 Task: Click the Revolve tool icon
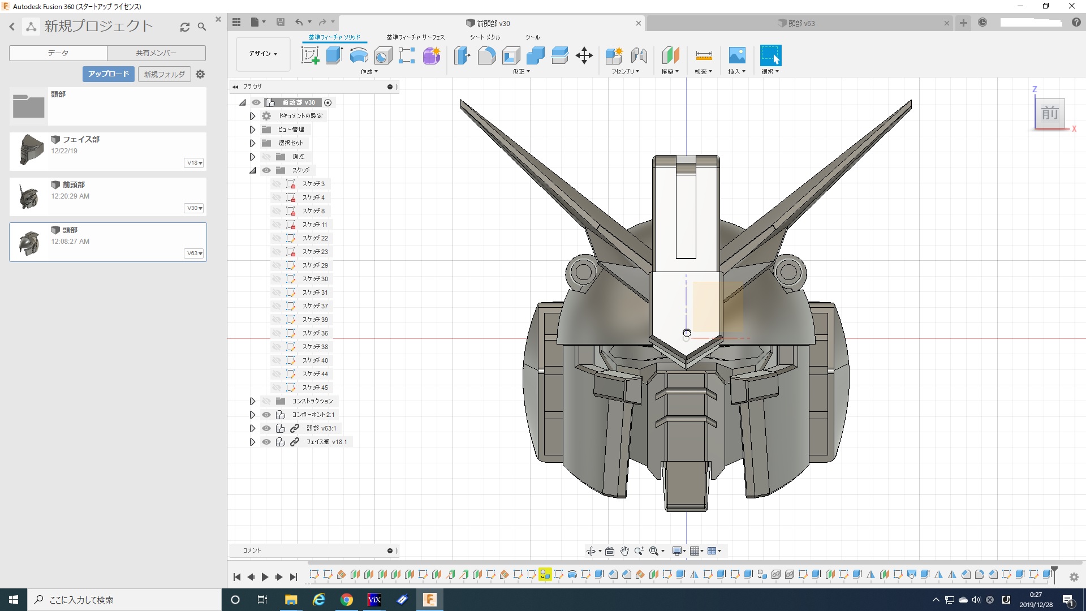click(359, 55)
